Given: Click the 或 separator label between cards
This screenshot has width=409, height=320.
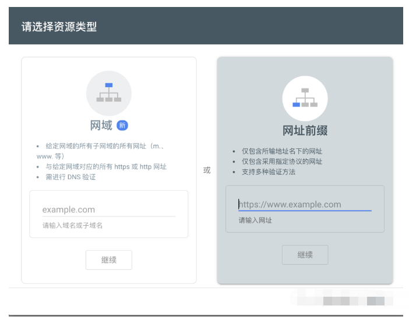Looking at the screenshot, I should coord(207,170).
